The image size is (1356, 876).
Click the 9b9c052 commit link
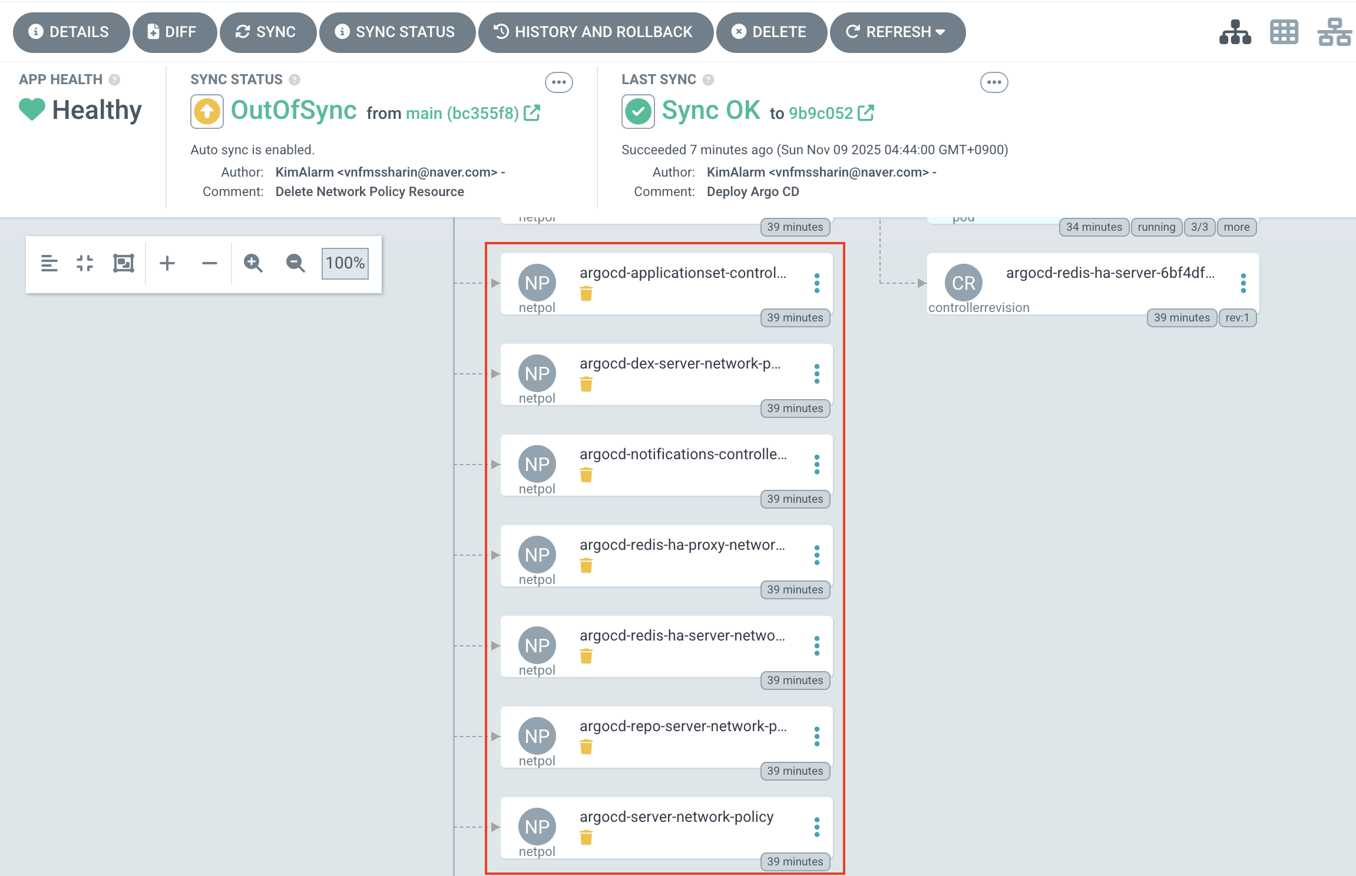click(x=821, y=113)
